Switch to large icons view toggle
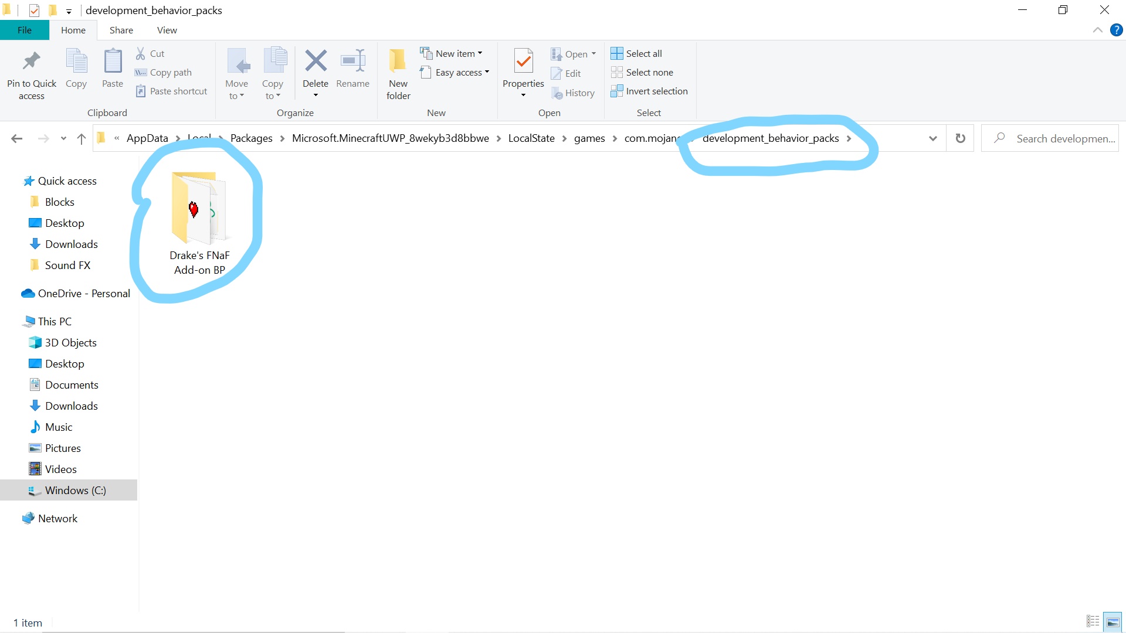1126x633 pixels. pyautogui.click(x=1113, y=621)
